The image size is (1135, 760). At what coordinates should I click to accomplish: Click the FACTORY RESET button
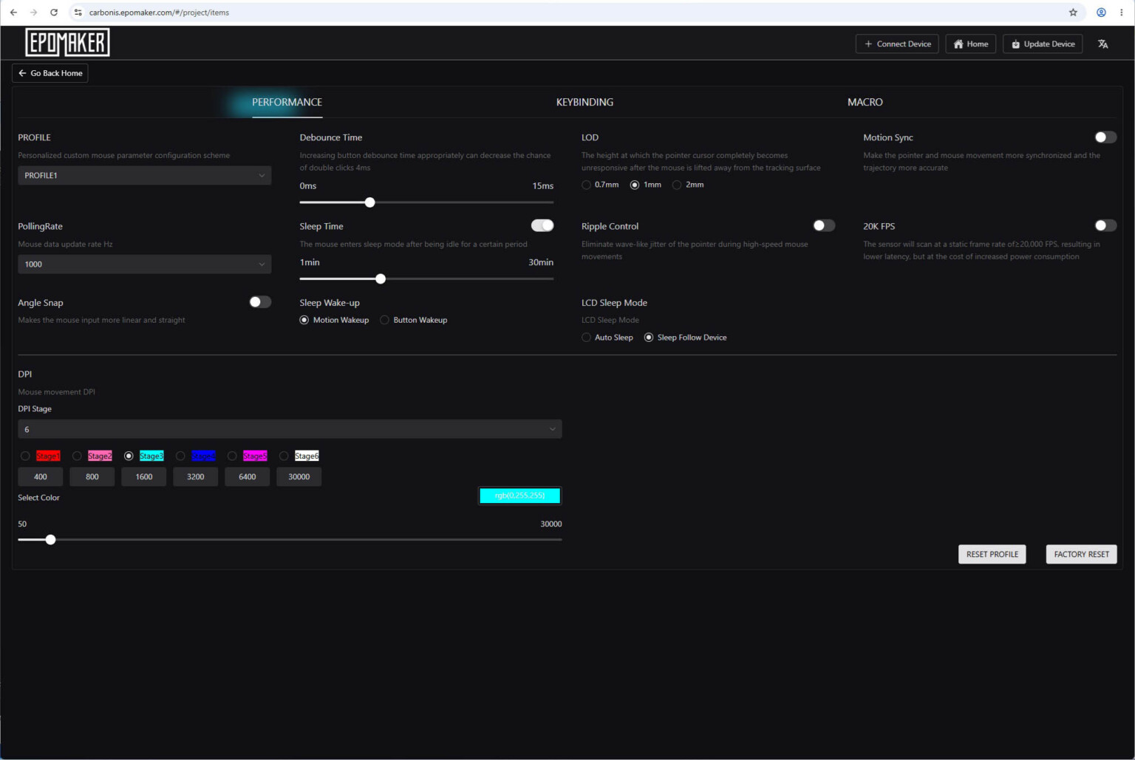(1081, 555)
